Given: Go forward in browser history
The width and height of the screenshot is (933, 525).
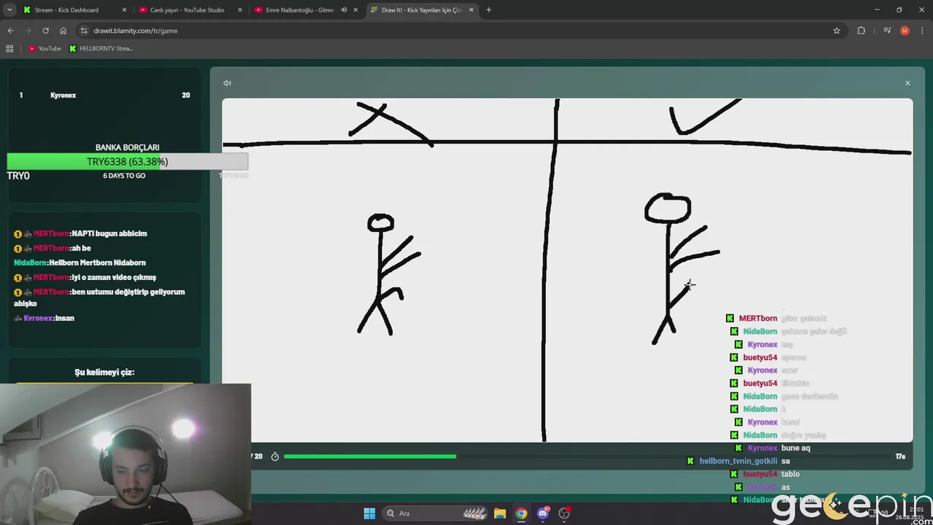Looking at the screenshot, I should click(x=28, y=31).
